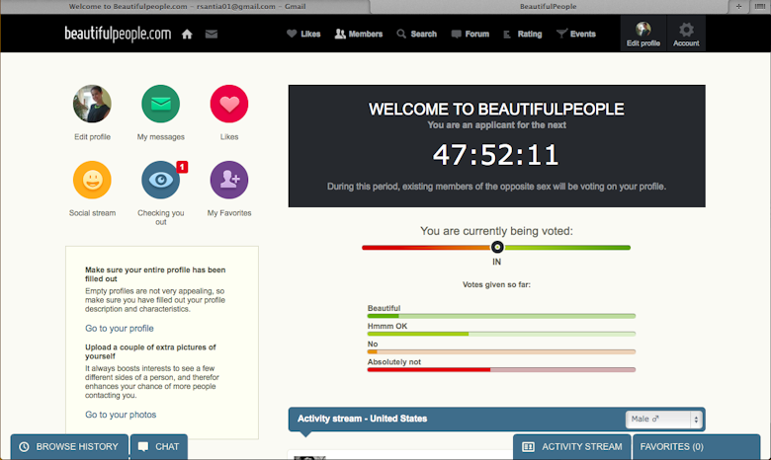Open the green My messages icon
The width and height of the screenshot is (771, 460).
click(160, 104)
